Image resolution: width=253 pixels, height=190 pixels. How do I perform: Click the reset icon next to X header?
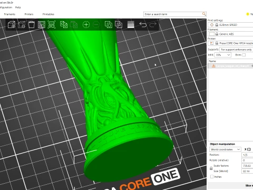(x=249, y=149)
